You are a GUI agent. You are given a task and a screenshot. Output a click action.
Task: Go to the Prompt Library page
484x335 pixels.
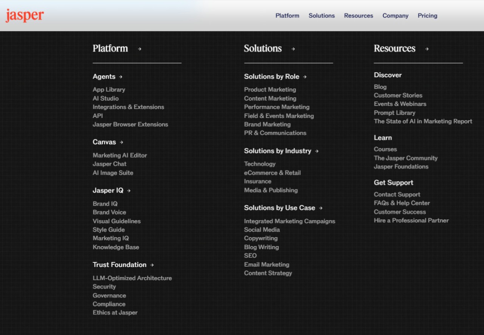click(394, 113)
